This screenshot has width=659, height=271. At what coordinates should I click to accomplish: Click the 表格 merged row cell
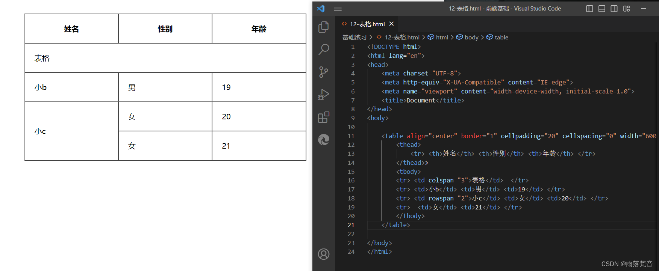point(165,58)
